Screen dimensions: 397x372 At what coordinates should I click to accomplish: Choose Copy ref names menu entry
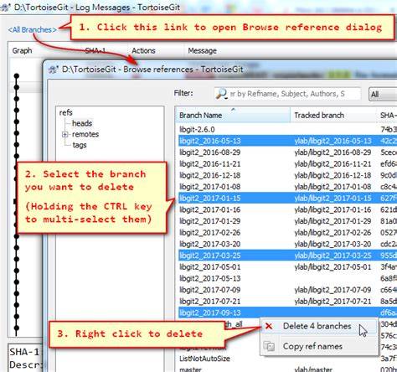coord(312,346)
